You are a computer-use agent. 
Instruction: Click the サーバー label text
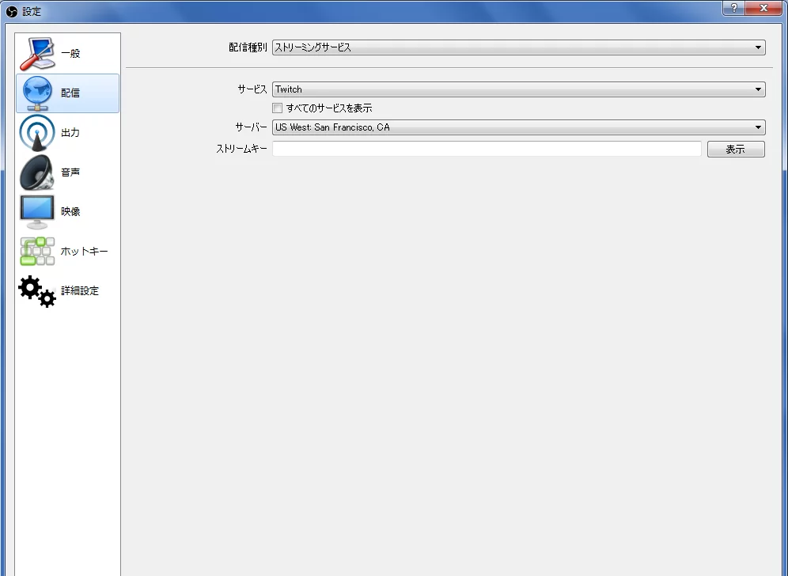click(252, 127)
